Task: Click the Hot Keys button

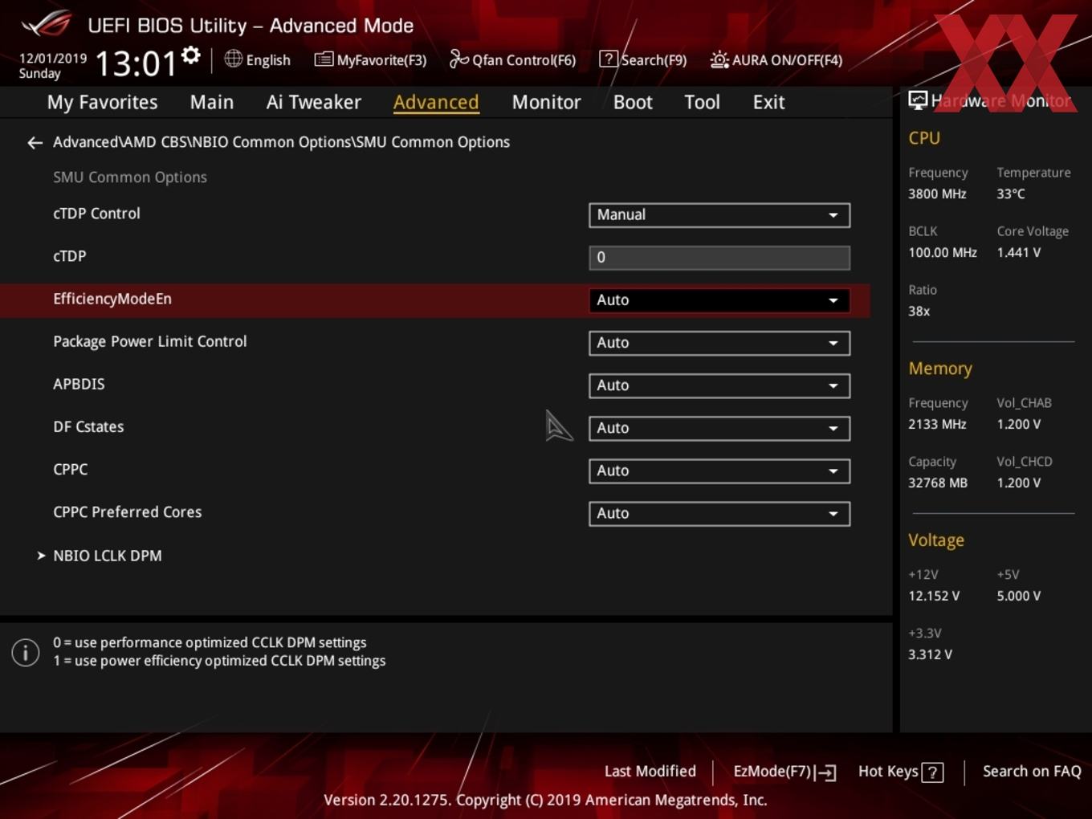Action: tap(901, 772)
